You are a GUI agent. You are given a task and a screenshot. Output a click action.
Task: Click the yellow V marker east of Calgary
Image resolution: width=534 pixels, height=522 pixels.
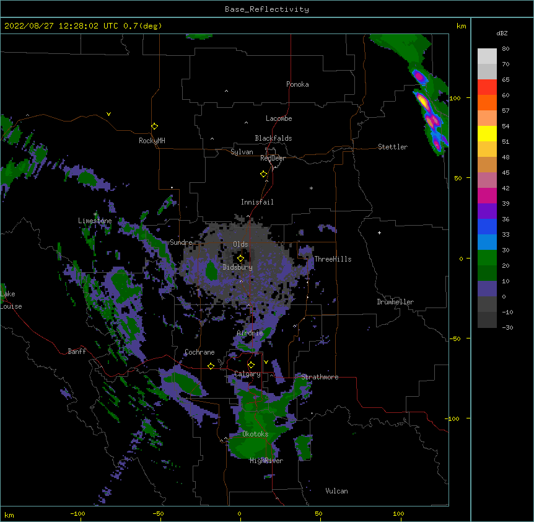point(266,362)
